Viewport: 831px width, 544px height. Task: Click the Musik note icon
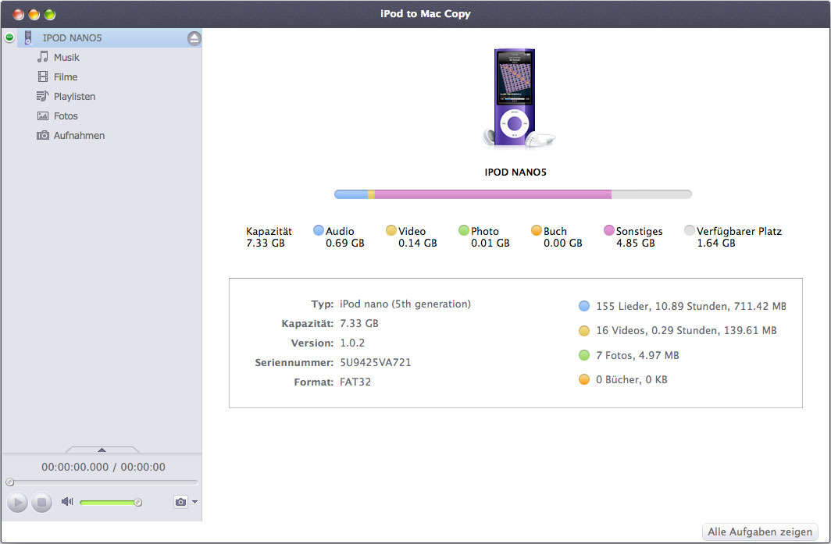pos(43,57)
